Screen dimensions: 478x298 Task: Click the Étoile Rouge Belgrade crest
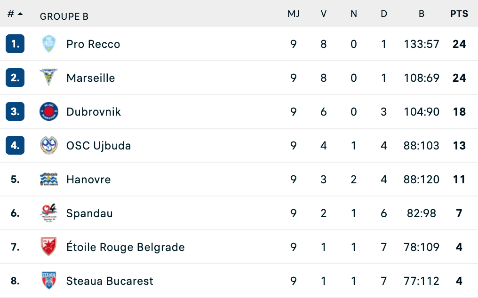[x=49, y=247]
